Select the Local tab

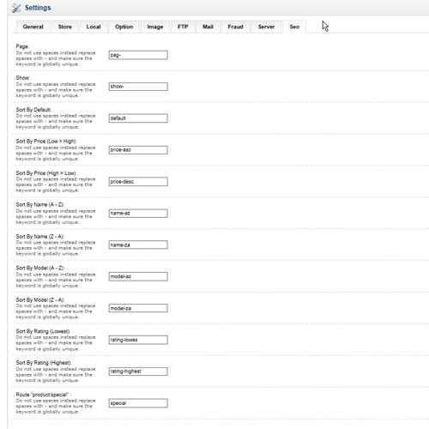(94, 27)
